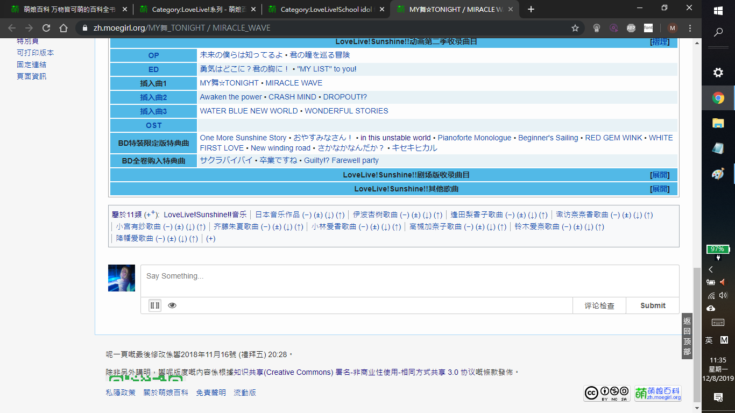Screen dimensions: 735x413
Task: Submit the comment
Action: point(653,305)
